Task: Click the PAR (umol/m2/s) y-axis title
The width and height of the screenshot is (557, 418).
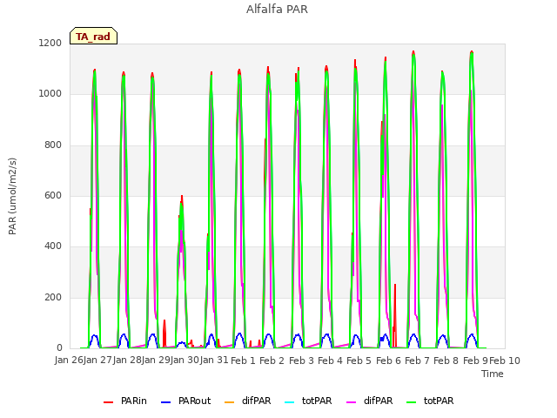Action: coord(12,196)
